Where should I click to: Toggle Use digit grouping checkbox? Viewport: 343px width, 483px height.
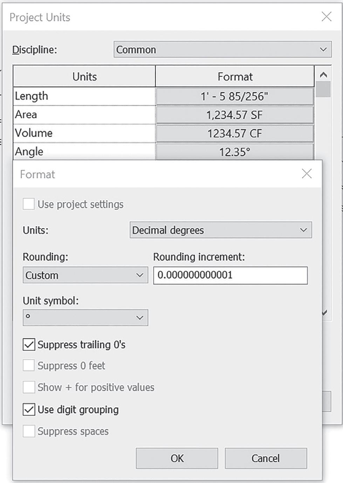[29, 409]
